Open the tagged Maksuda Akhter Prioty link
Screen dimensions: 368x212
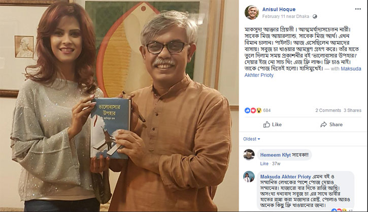(x=303, y=72)
